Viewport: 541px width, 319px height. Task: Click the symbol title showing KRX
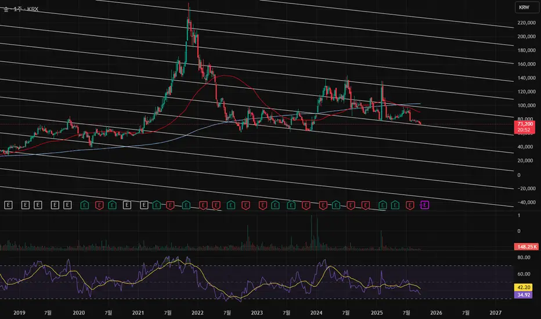[x=21, y=9]
